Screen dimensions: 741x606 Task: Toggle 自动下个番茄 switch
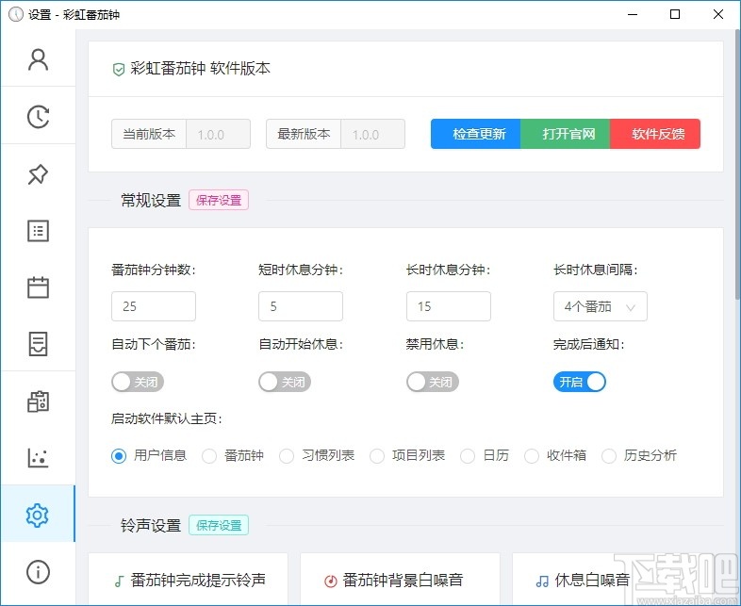[138, 382]
